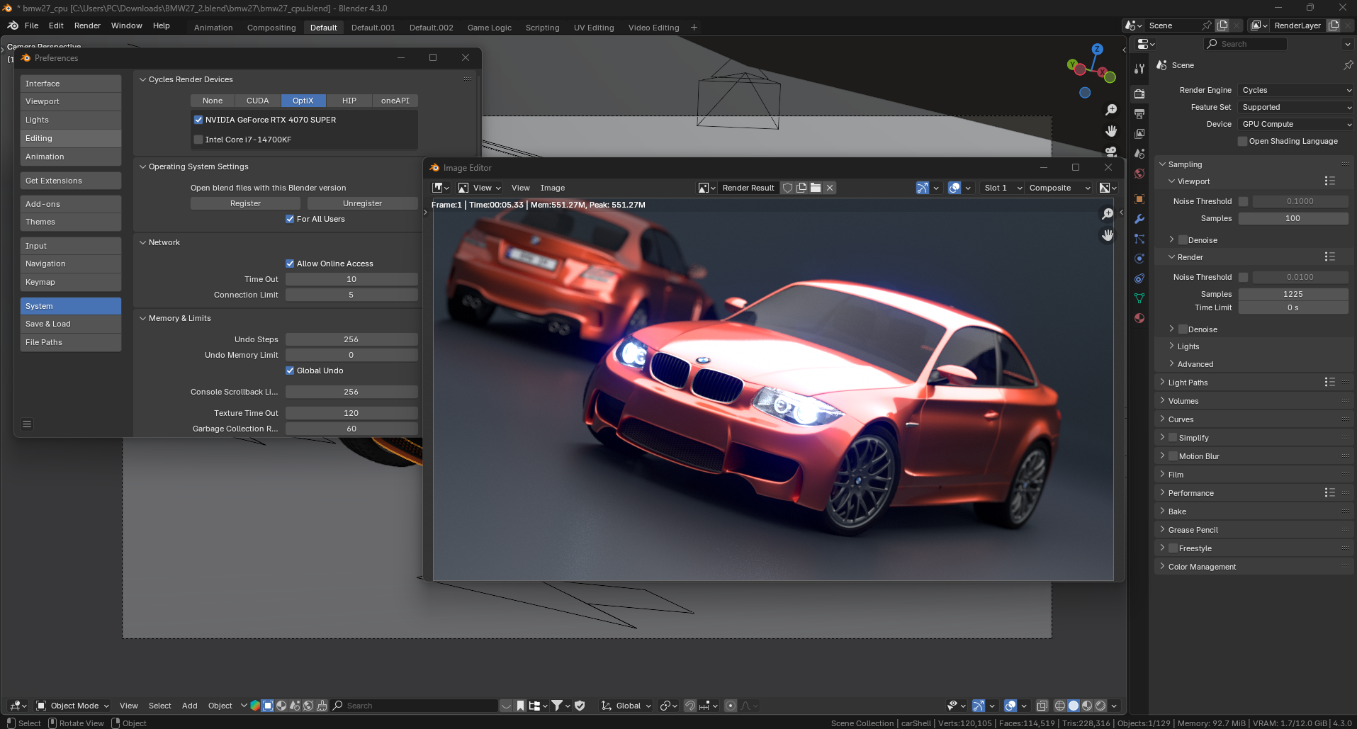Open Device GPU Compute dropdown
Image resolution: width=1357 pixels, height=729 pixels.
click(x=1296, y=124)
